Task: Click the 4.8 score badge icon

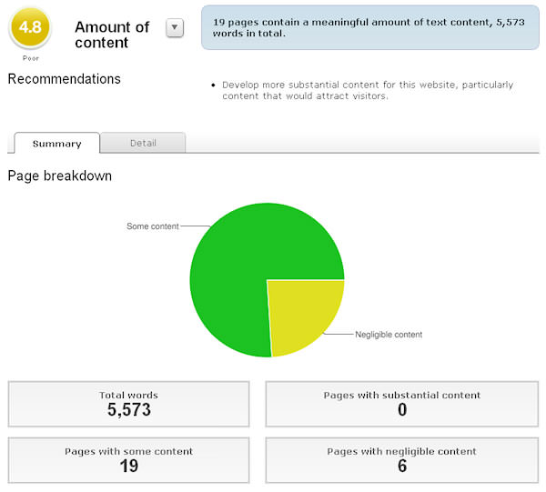Action: (x=30, y=27)
